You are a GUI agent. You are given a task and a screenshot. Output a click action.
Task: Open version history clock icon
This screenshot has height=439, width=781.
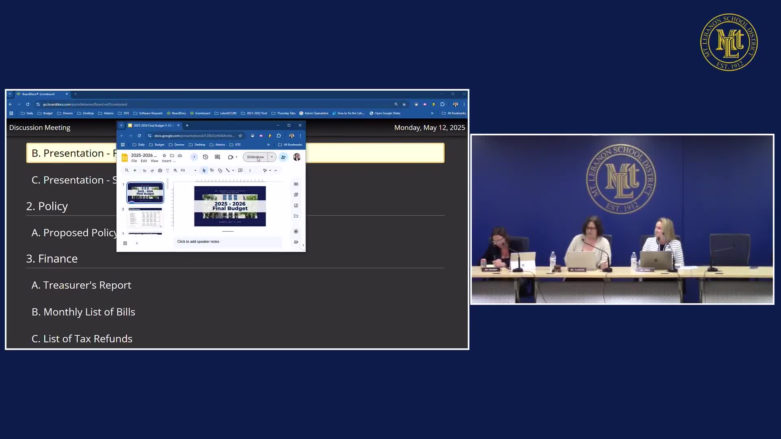pyautogui.click(x=205, y=157)
